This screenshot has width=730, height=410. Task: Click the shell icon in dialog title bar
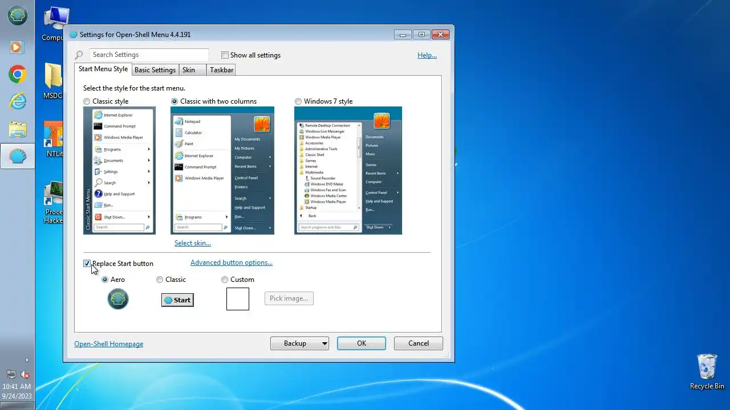click(x=73, y=35)
